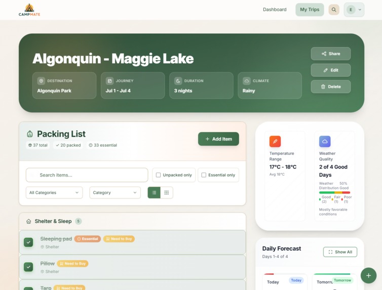This screenshot has width=382, height=290.
Task: Click the 'Algonquin Park' destination value
Action: coord(54,91)
